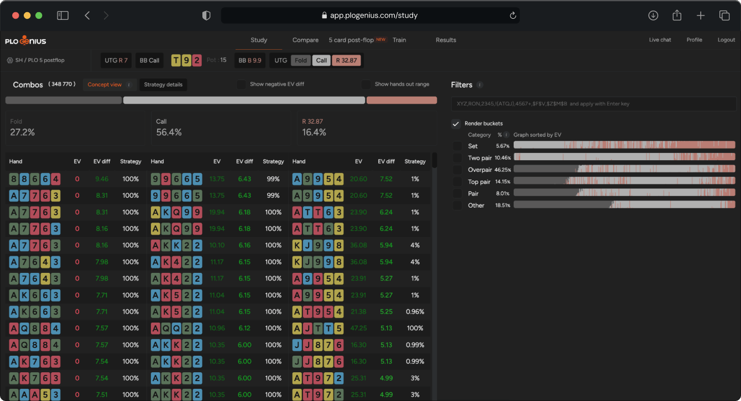Click the Logout link
Screen dimensions: 741x401
[727, 40]
